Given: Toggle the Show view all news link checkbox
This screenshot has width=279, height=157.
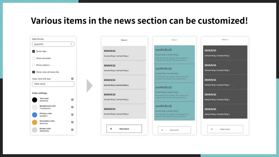Looking at the screenshot, I should tap(33, 72).
